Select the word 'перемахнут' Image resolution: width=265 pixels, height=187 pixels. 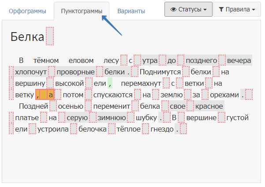click(141, 83)
